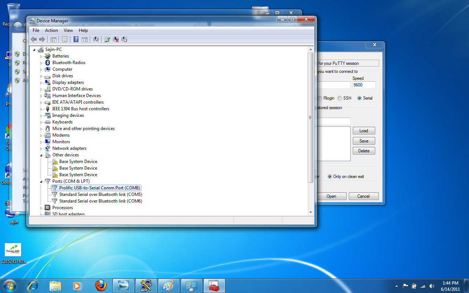Screen dimensions: 469x293
Task: Collapse the Sajin-PC root node
Action: point(34,50)
